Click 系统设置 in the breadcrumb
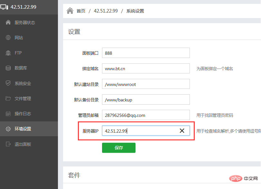Image resolution: width=261 pixels, height=189 pixels. point(135,11)
